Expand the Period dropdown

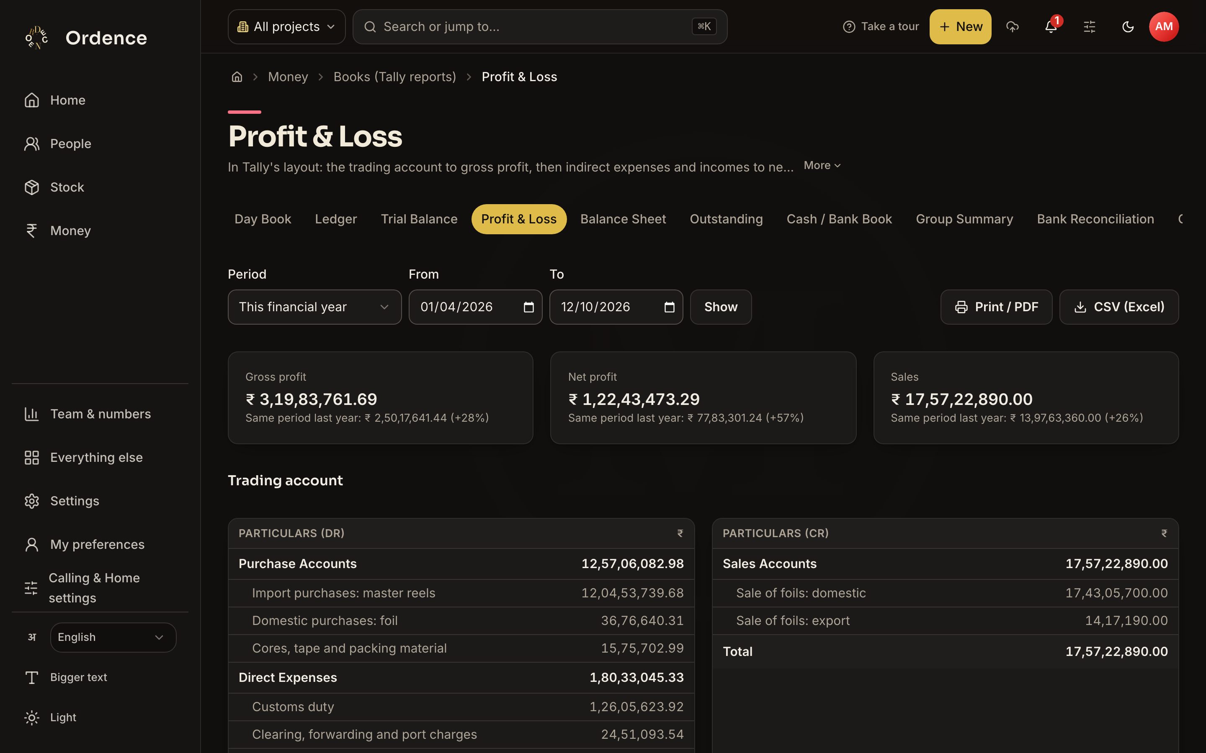tap(314, 307)
